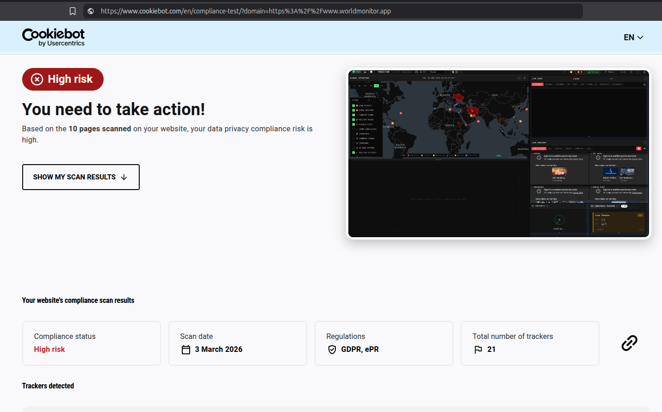Click the bookmark icon in the address bar
The image size is (662, 412).
click(x=73, y=11)
